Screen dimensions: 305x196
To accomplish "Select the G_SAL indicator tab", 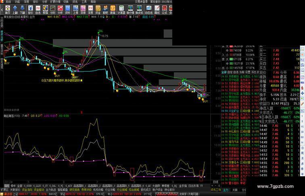I will pyautogui.click(x=52, y=186).
